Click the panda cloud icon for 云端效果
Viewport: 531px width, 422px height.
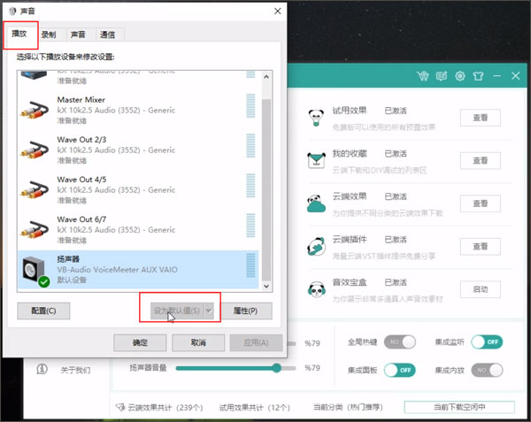tap(316, 203)
